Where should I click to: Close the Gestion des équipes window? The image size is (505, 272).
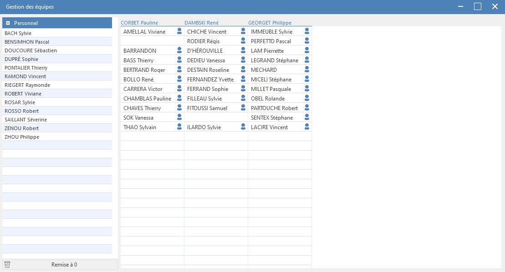point(495,6)
